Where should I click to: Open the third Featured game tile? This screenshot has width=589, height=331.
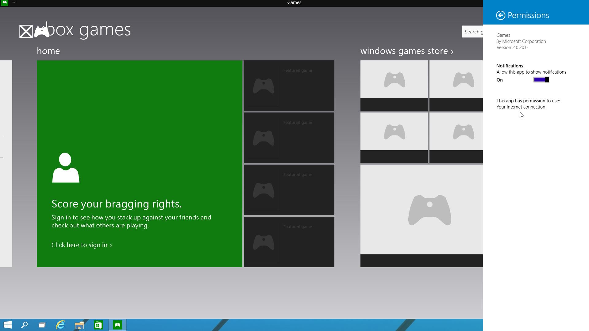(289, 190)
